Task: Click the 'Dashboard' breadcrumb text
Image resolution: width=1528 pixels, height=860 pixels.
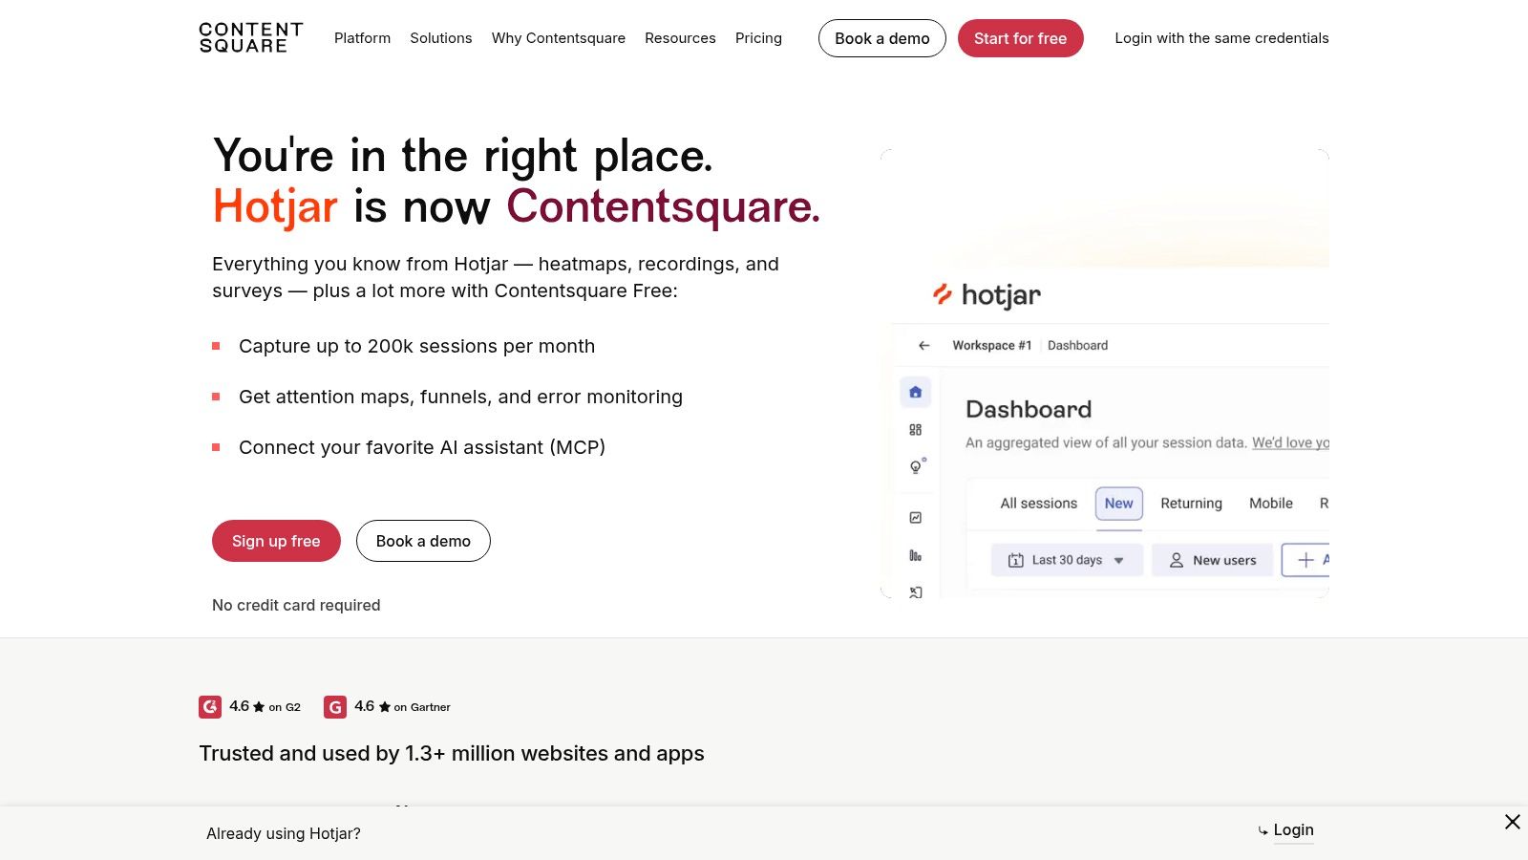Action: coord(1077,346)
